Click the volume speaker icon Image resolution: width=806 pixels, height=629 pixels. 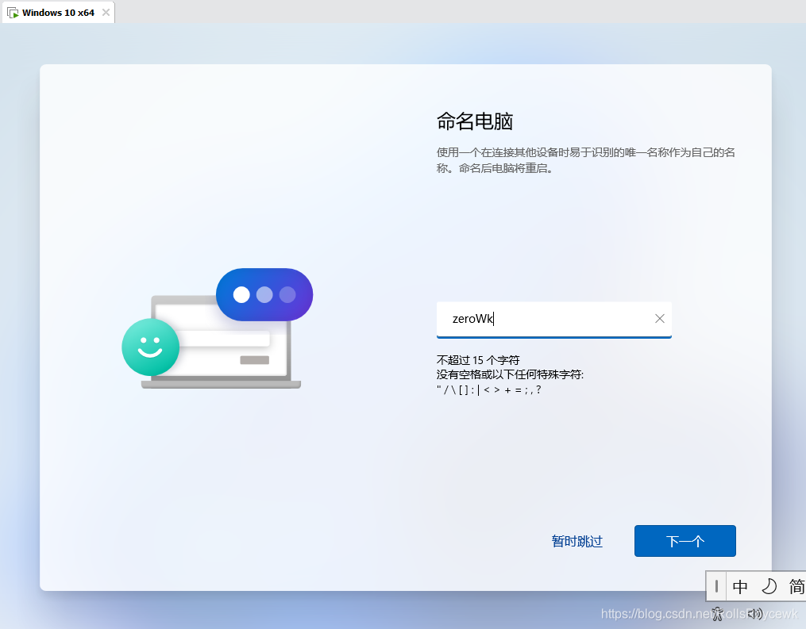pyautogui.click(x=754, y=614)
